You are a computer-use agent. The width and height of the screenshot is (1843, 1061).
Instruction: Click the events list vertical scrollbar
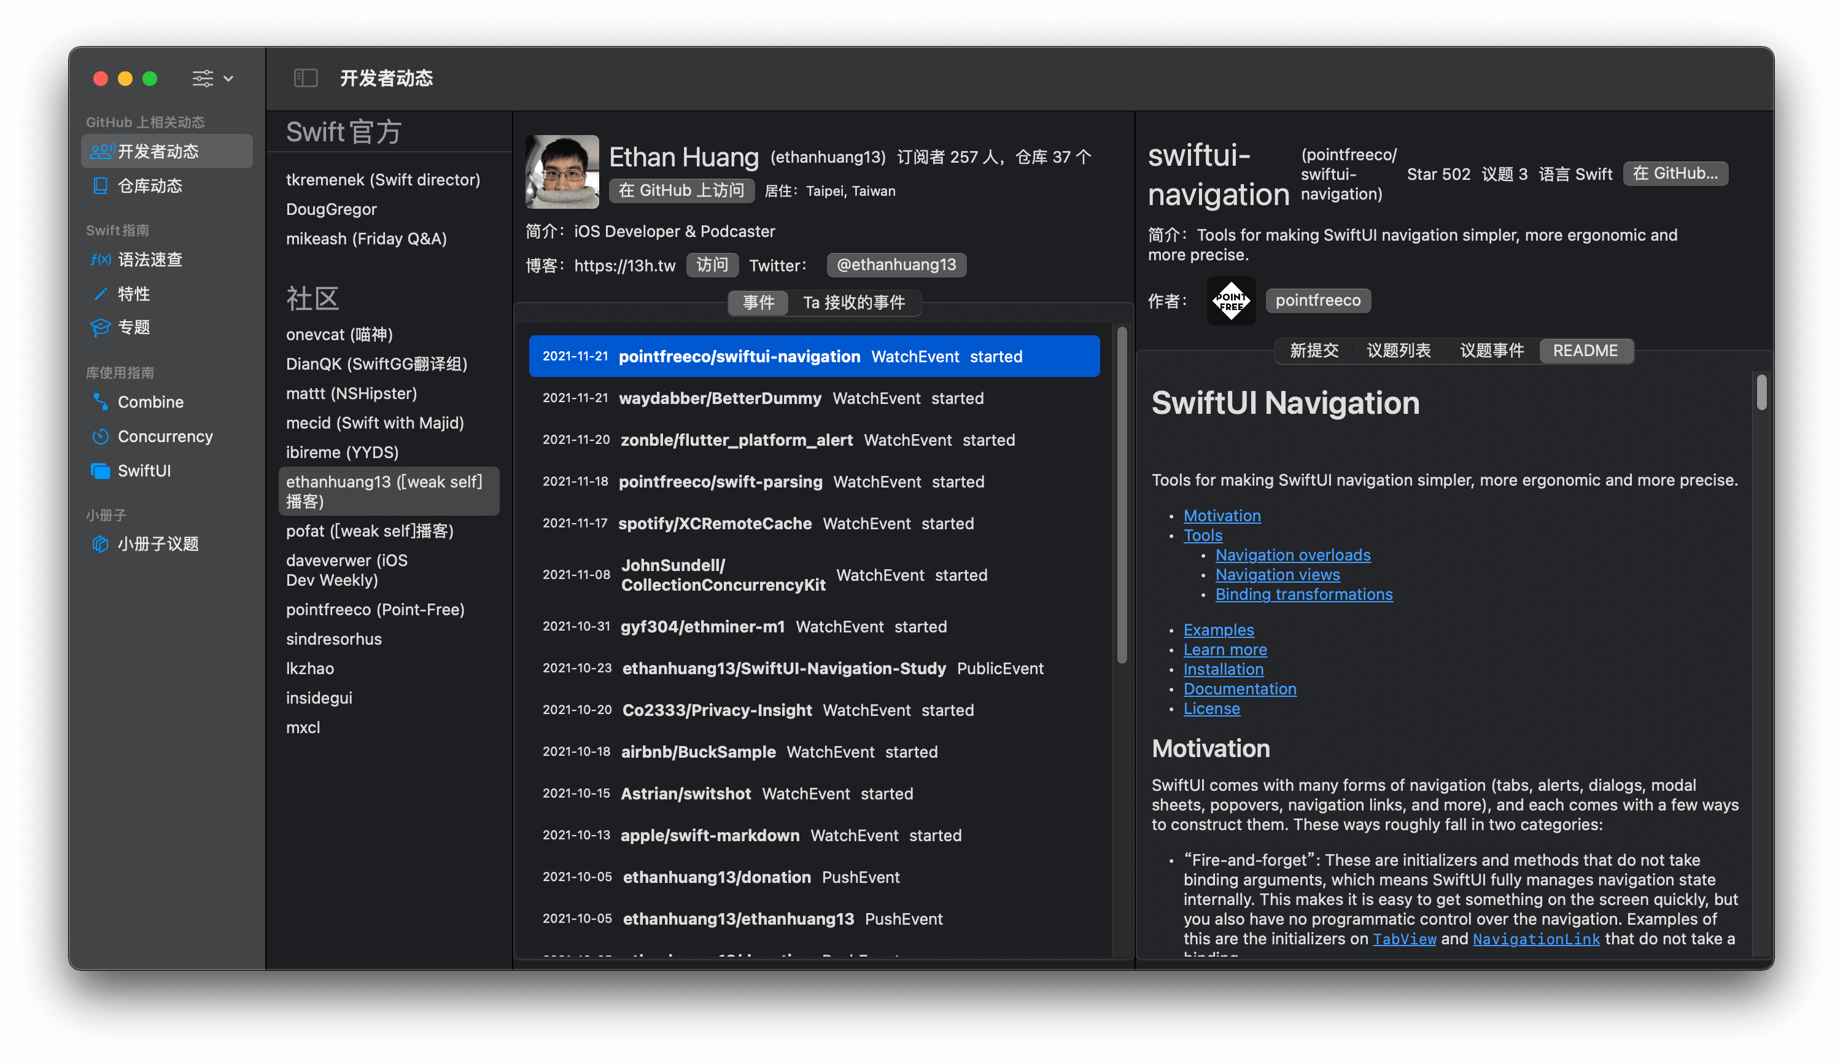(x=1122, y=496)
